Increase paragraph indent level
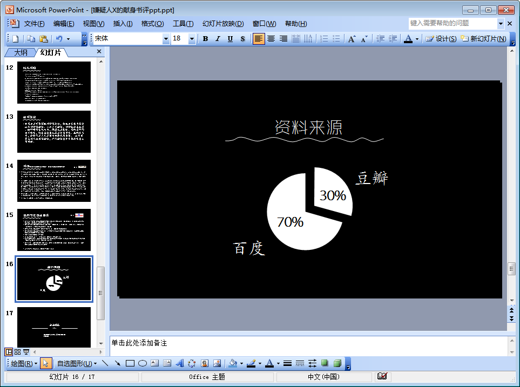This screenshot has width=520, height=387. click(393, 39)
